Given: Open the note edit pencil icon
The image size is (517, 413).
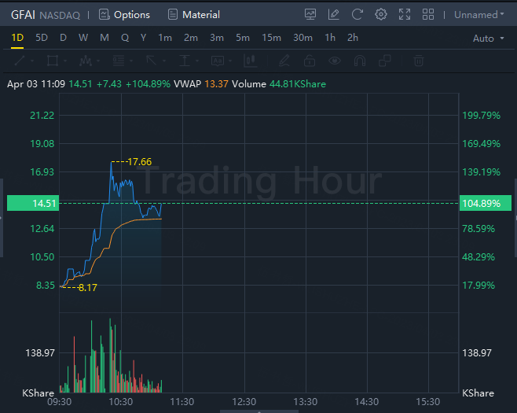Looking at the screenshot, I should 333,14.
